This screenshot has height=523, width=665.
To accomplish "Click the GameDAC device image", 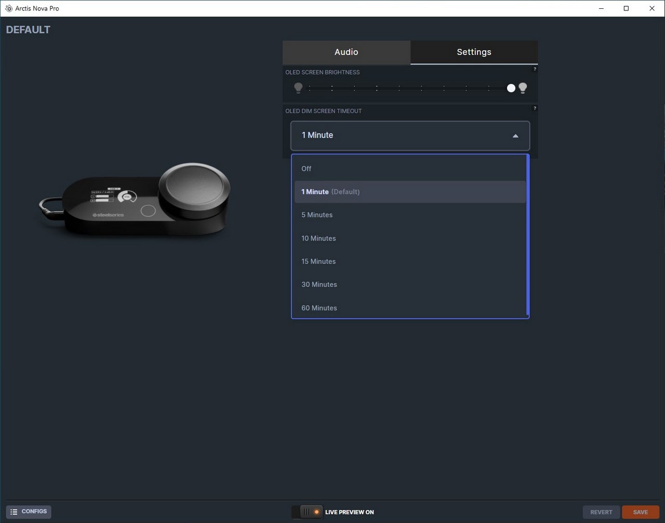I will (x=135, y=200).
